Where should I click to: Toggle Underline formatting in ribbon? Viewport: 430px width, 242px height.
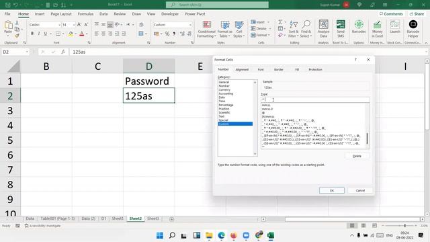[x=45, y=34]
